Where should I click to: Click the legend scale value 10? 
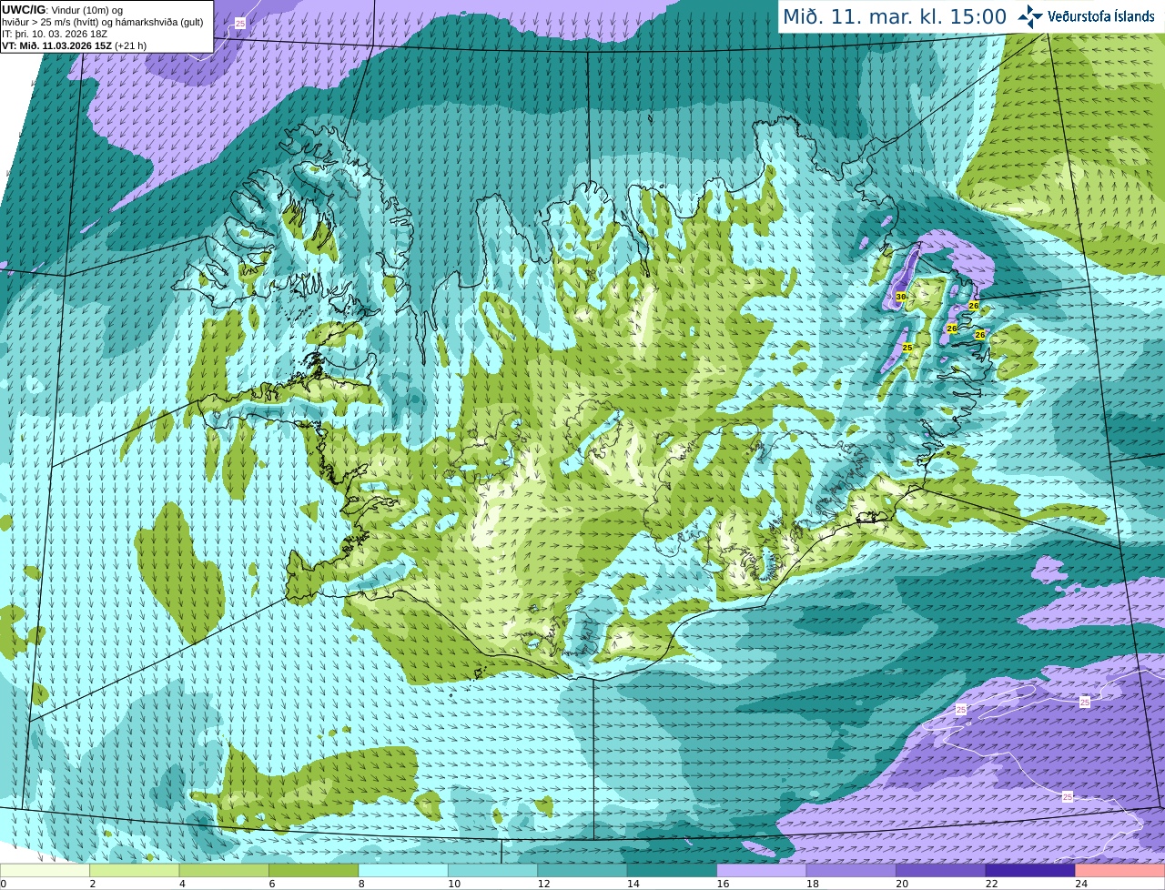(x=454, y=884)
